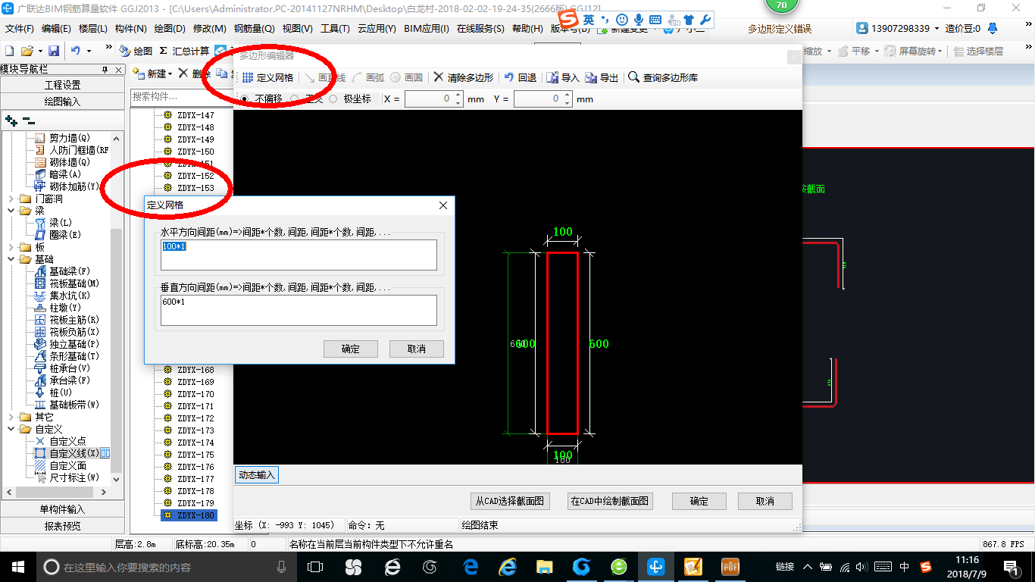Click the 清除多边形 clear polygon tool
The width and height of the screenshot is (1035, 582).
pyautogui.click(x=463, y=77)
